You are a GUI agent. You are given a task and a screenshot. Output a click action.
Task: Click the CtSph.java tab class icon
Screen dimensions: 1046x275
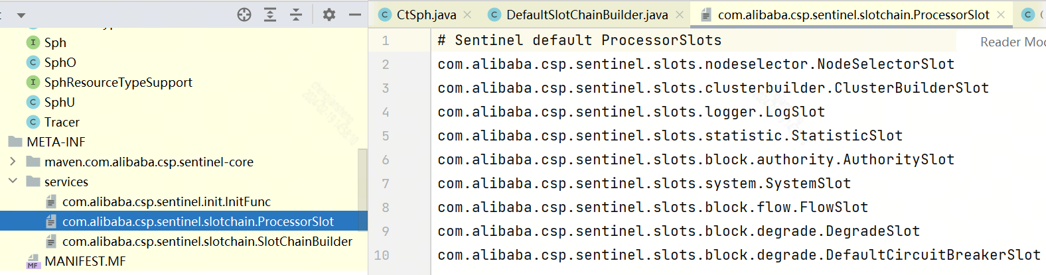(385, 15)
